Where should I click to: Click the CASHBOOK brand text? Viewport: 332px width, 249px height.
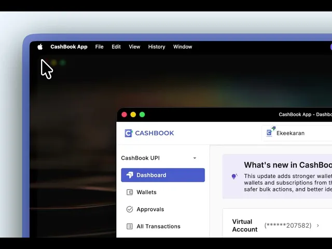click(x=155, y=133)
